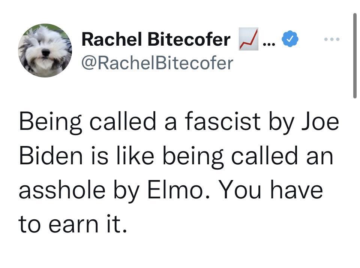Viewport: 360px width, 268px height.
Task: Open the three-dot more options menu
Action: coord(331,39)
